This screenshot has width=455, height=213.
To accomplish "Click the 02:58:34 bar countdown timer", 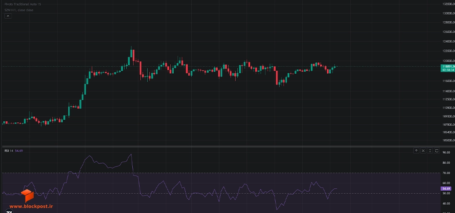I will (447, 70).
